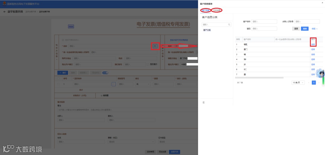
Task: Focus the buyer 统一社会信用代码 input
Action: (124, 52)
